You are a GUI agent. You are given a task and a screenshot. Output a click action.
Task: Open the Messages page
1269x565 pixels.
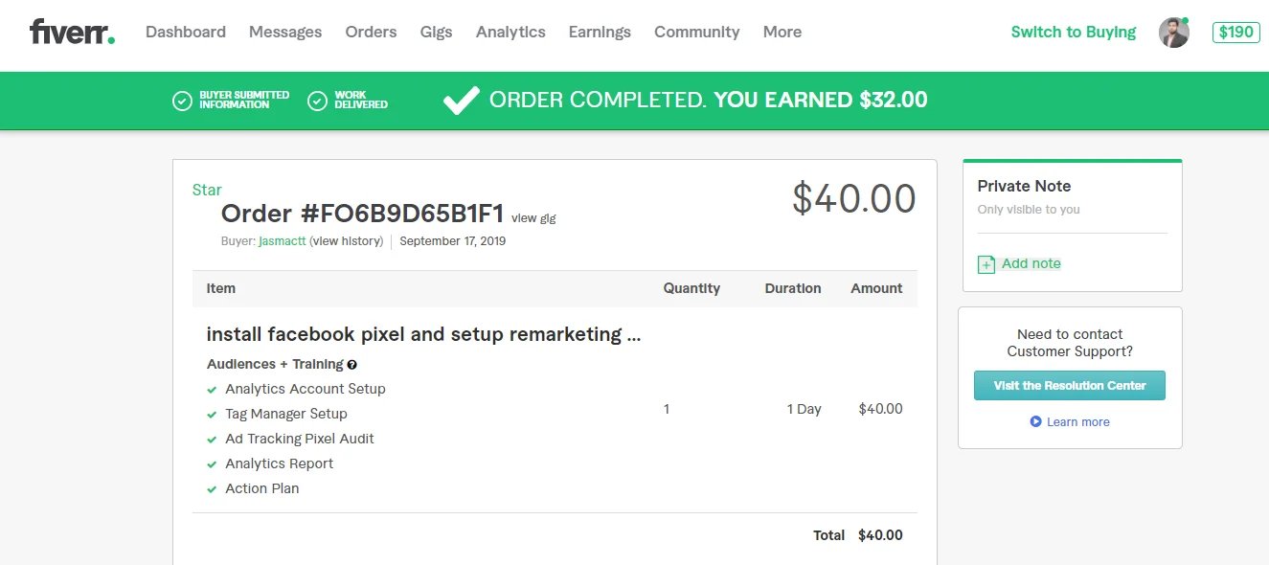[285, 32]
